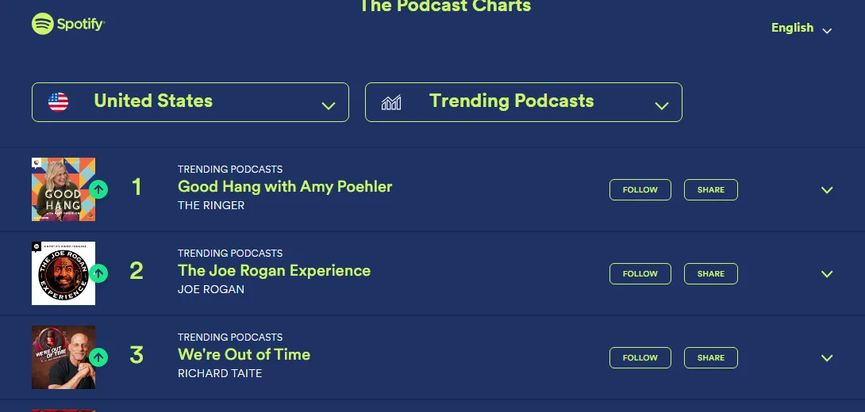
Task: Click up-arrow trend icon for Joe Rogan Experience
Action: [98, 273]
